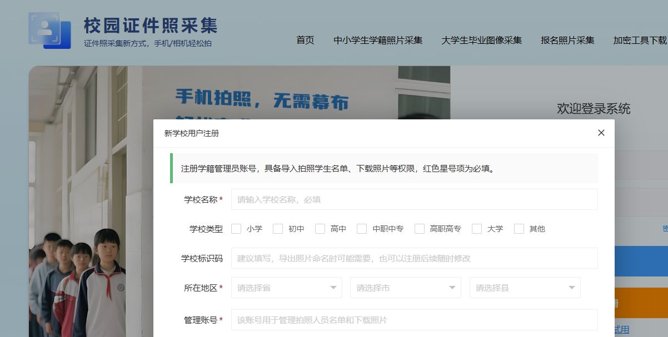Enable the 中职中专 checkbox
The height and width of the screenshot is (337, 668).
[362, 229]
